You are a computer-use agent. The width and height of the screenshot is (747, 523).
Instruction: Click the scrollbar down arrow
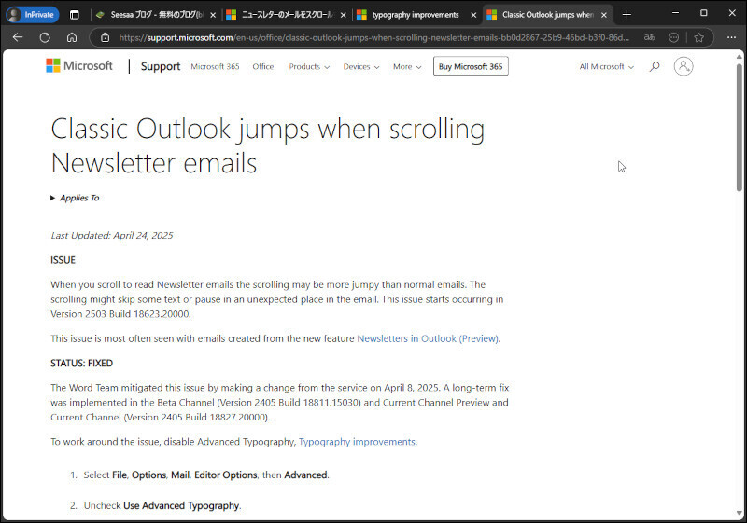pos(740,513)
